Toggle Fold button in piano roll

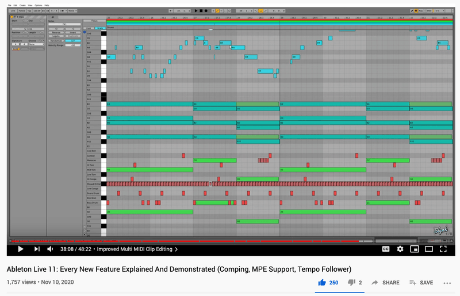pos(89,28)
